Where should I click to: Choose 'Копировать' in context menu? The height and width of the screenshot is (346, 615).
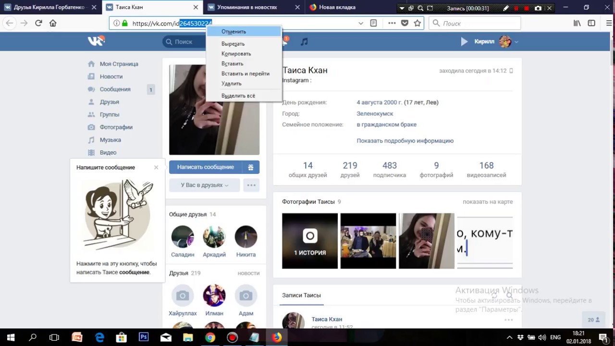click(x=244, y=54)
